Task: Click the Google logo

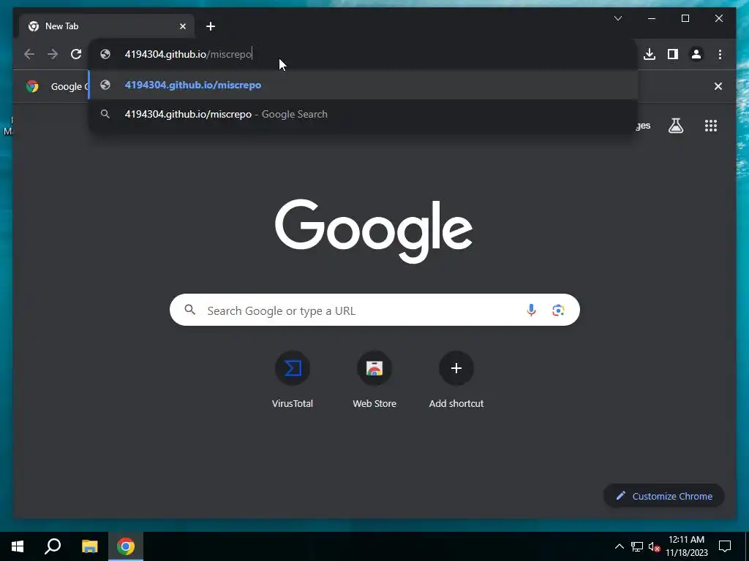Action: pyautogui.click(x=374, y=231)
